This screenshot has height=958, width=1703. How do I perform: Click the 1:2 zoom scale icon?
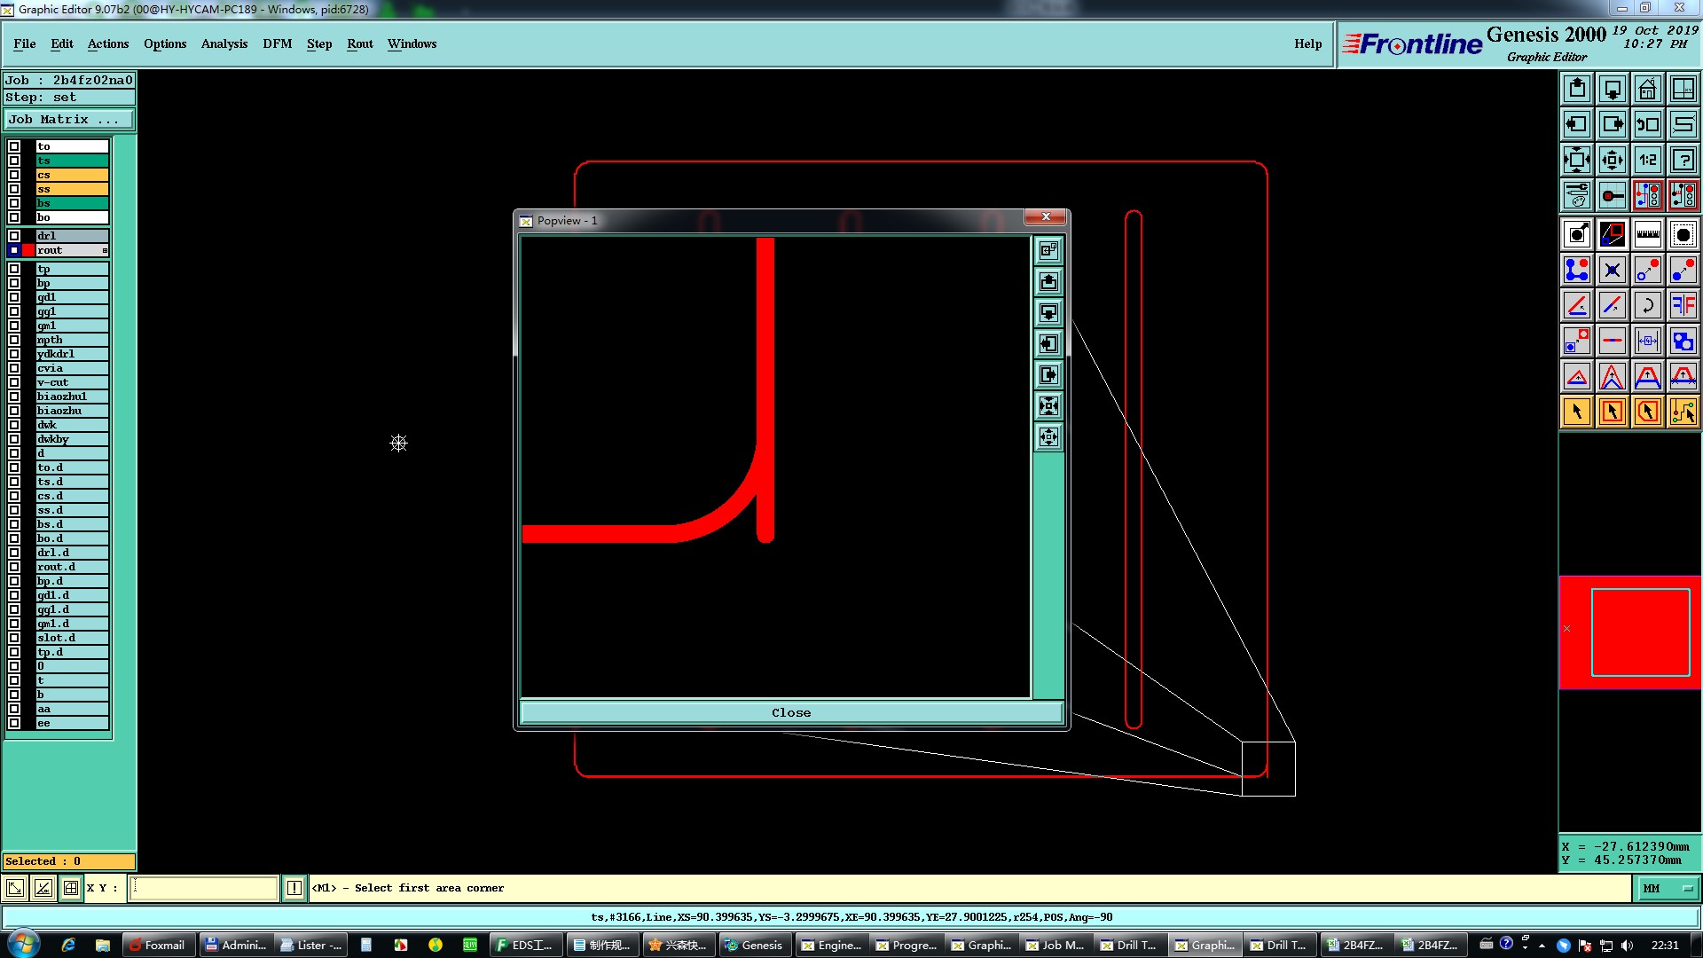(x=1647, y=160)
